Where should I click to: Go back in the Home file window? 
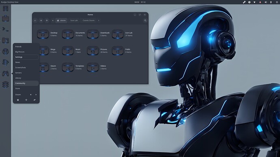tap(35, 21)
